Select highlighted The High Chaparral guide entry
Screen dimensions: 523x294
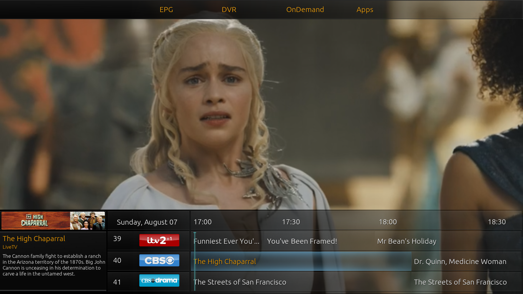301,261
